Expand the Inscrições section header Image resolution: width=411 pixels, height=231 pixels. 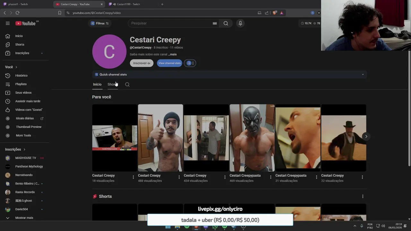(15, 150)
